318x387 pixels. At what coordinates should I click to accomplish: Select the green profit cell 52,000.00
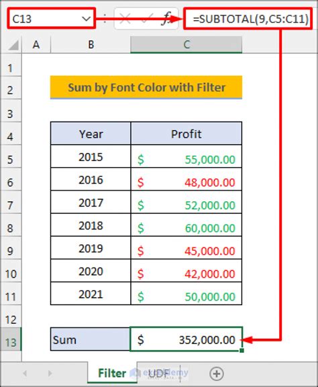pyautogui.click(x=187, y=203)
